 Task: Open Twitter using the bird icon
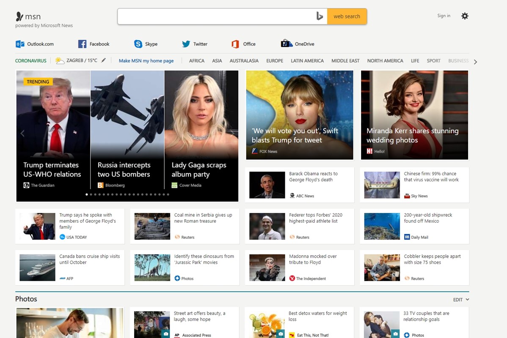tap(186, 44)
